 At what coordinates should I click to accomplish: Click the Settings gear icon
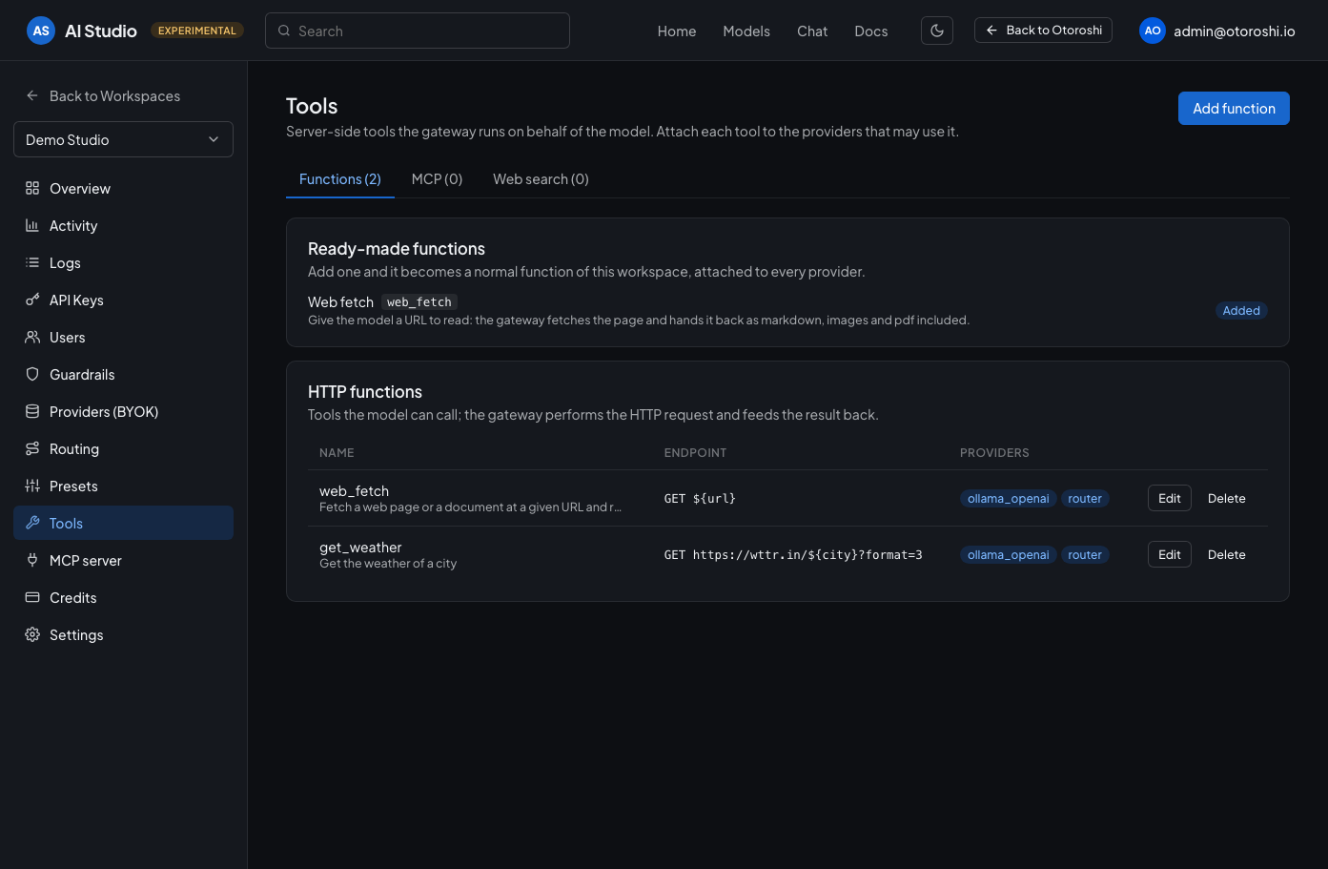[32, 634]
